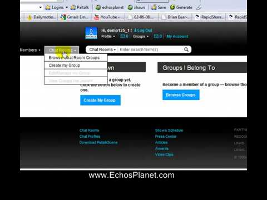Open the Chat Rooms search category dropdown
Screen dimensions: 267x200
[x=102, y=49]
